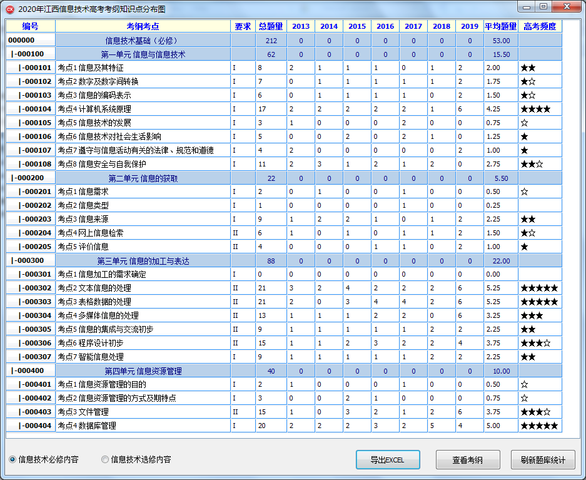The width and height of the screenshot is (586, 480).
Task: Click 考点1 信息加工的需求确定 cell
Action: 143,274
